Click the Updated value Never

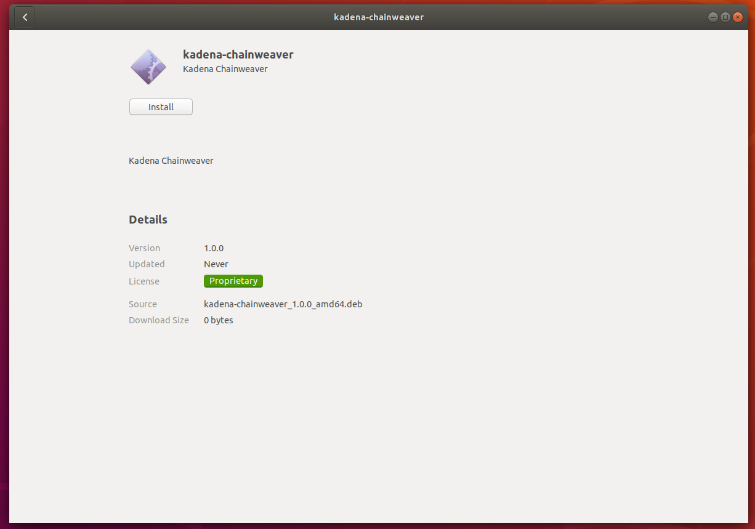(x=216, y=264)
